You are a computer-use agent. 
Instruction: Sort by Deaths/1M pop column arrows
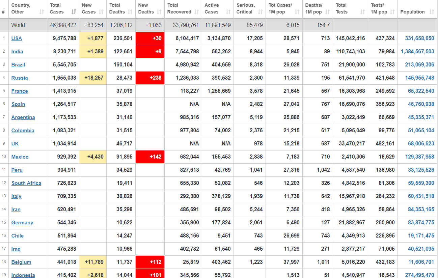[x=327, y=12]
